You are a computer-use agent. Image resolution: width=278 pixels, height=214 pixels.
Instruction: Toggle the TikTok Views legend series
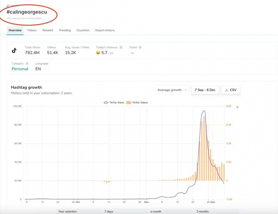pyautogui.click(x=114, y=103)
